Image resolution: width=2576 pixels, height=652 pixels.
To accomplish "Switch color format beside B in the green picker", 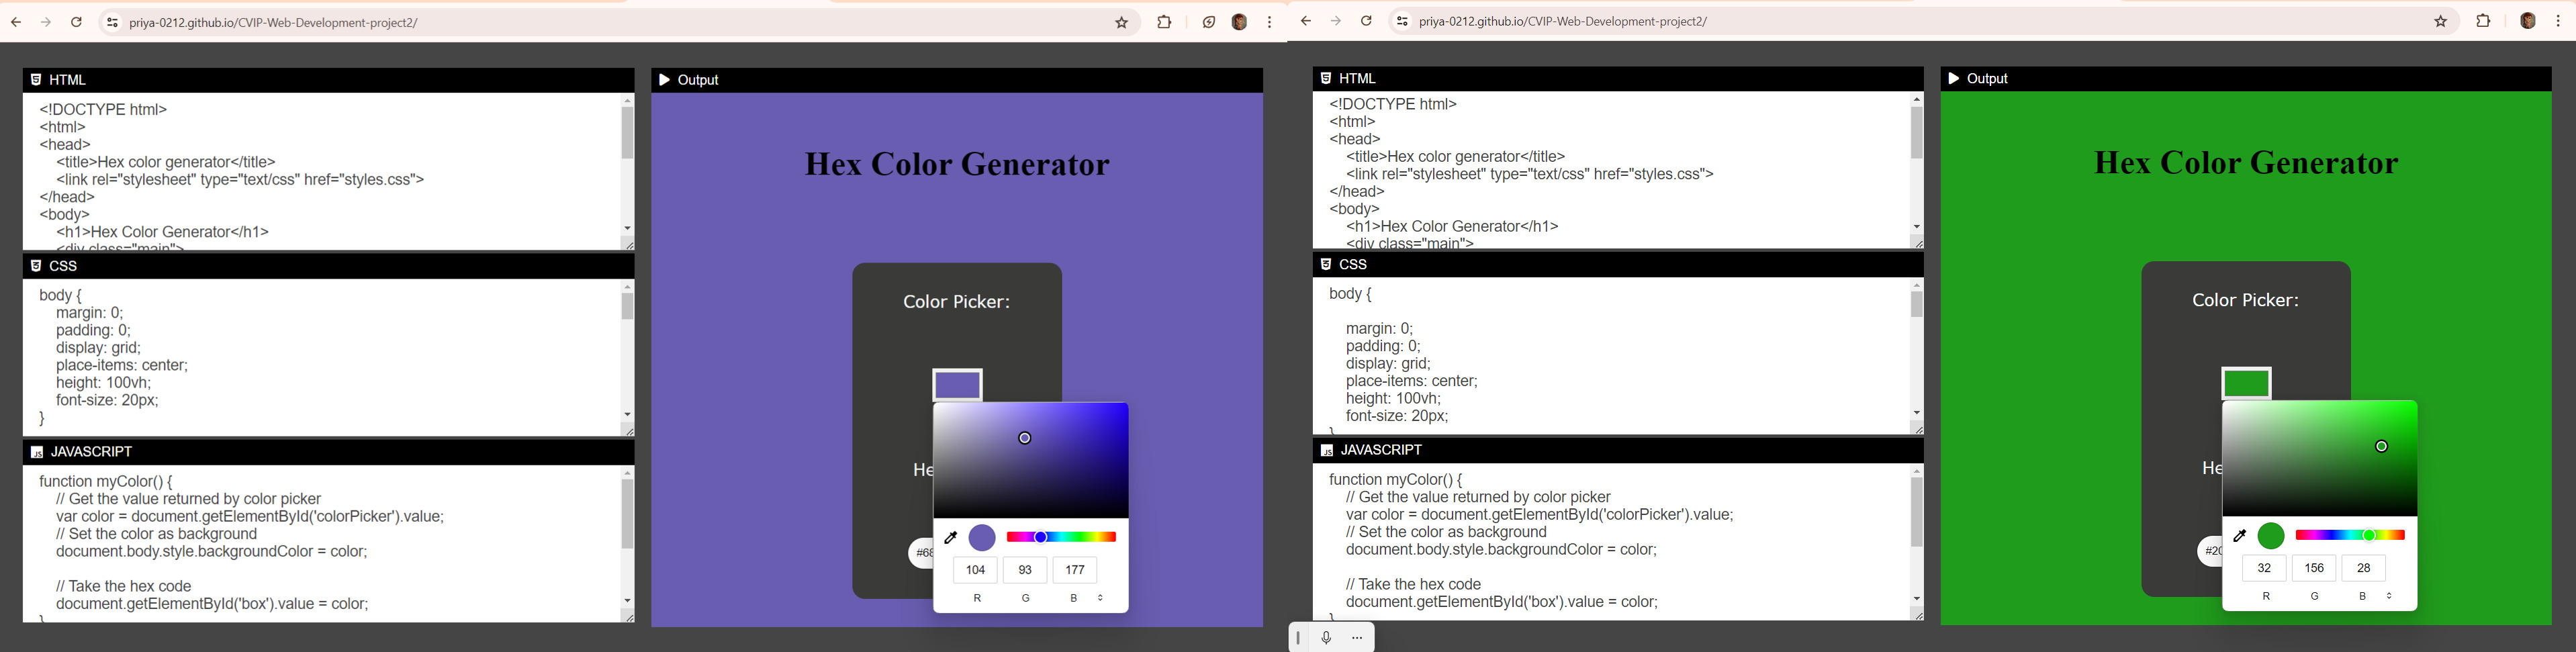I will click(x=2390, y=596).
